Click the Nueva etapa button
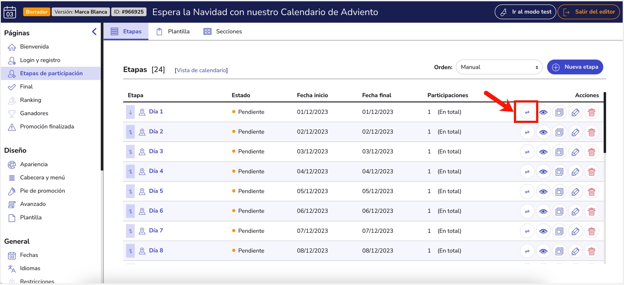The image size is (624, 285). tap(575, 67)
